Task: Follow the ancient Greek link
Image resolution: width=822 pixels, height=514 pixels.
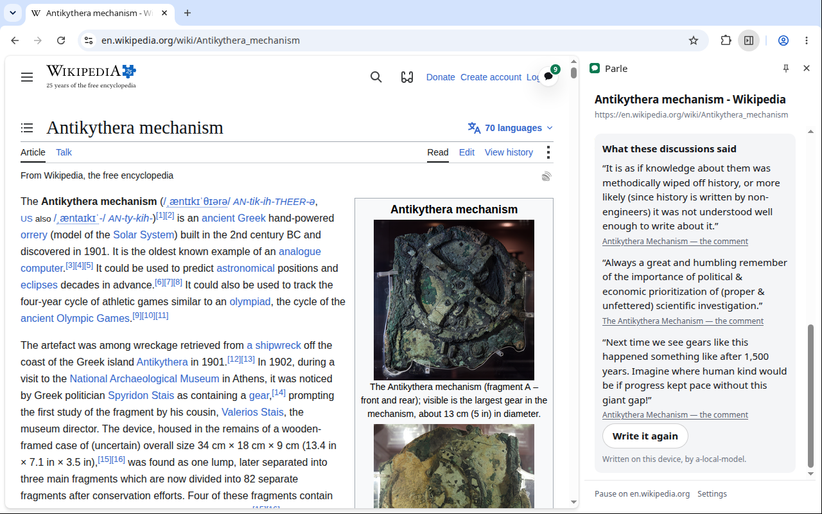Action: [x=234, y=218]
